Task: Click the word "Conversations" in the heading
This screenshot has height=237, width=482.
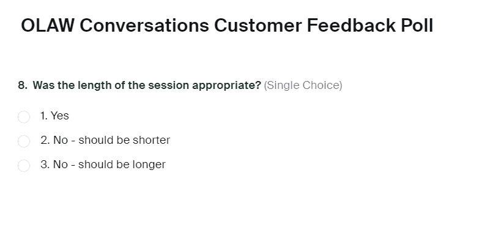Action: pos(144,26)
